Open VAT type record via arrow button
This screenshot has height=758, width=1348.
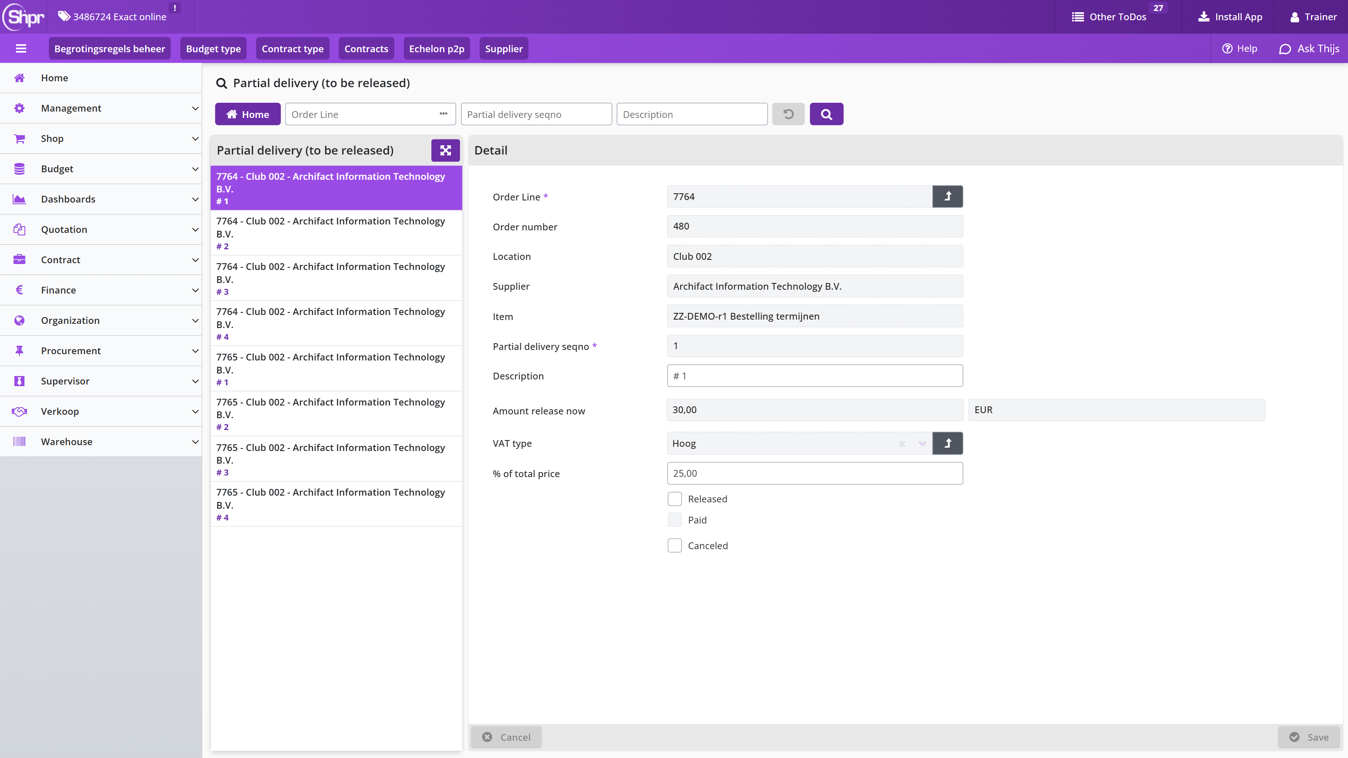click(x=947, y=443)
